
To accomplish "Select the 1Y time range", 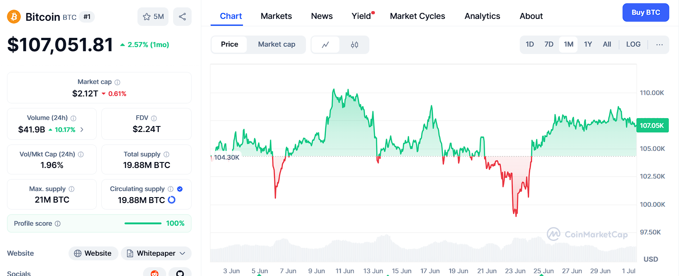I will (588, 45).
